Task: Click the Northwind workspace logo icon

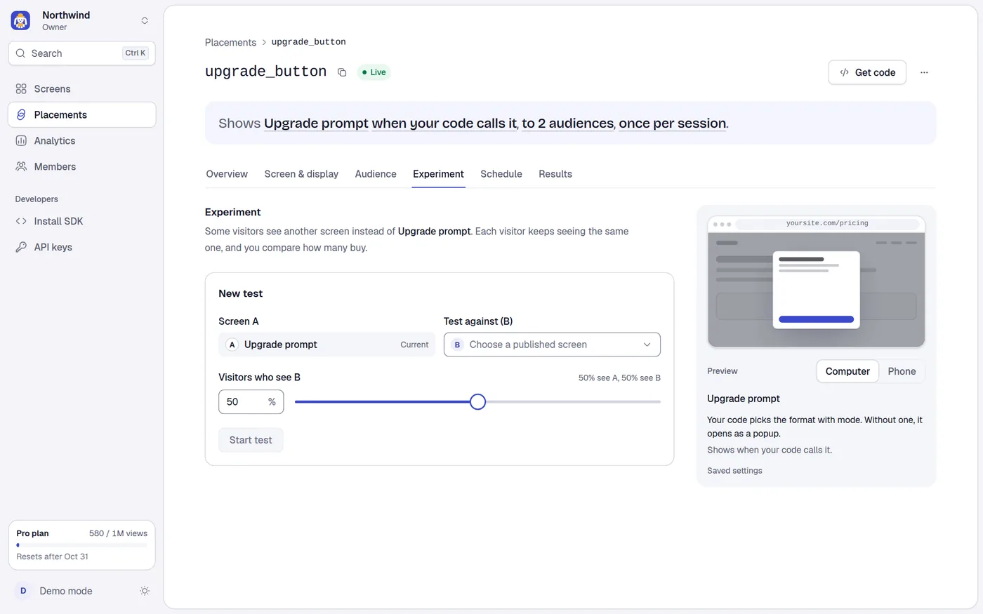Action: tap(20, 20)
